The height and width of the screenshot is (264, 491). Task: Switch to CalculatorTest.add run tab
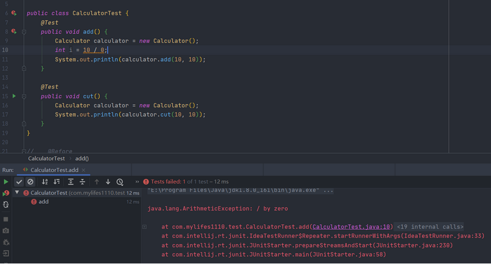(x=54, y=170)
